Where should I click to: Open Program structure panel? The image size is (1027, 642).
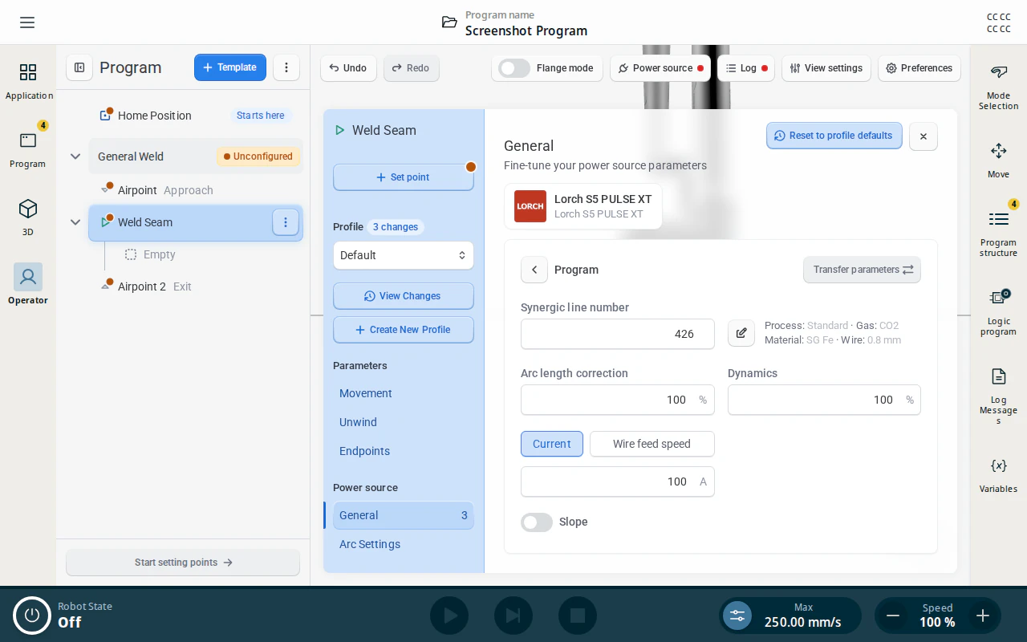click(998, 231)
